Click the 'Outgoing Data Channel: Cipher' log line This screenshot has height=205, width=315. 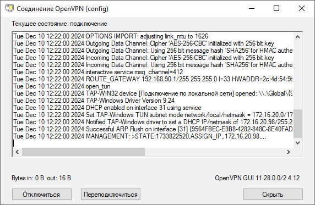144,43
